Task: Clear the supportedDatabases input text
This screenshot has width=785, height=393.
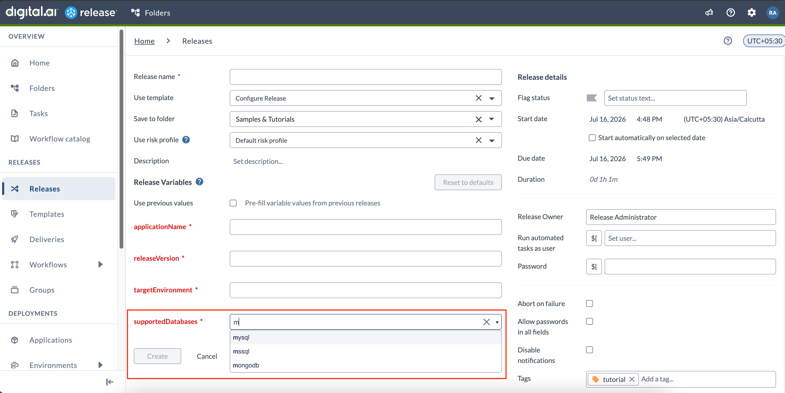Action: coord(486,322)
